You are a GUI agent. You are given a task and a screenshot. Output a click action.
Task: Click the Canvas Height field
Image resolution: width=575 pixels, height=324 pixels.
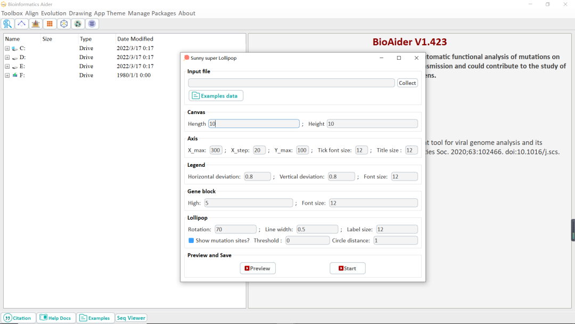pyautogui.click(x=372, y=124)
